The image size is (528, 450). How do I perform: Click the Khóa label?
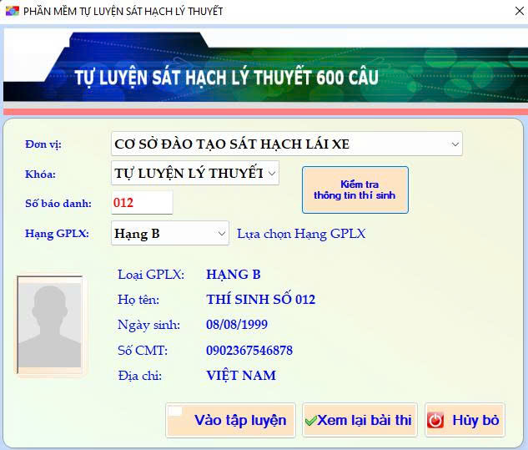(x=40, y=174)
